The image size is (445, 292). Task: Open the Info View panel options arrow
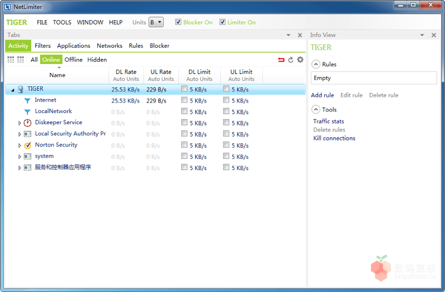click(422, 35)
